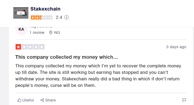Flag this review with the flag icon
The height and width of the screenshot is (105, 194).
point(184,100)
